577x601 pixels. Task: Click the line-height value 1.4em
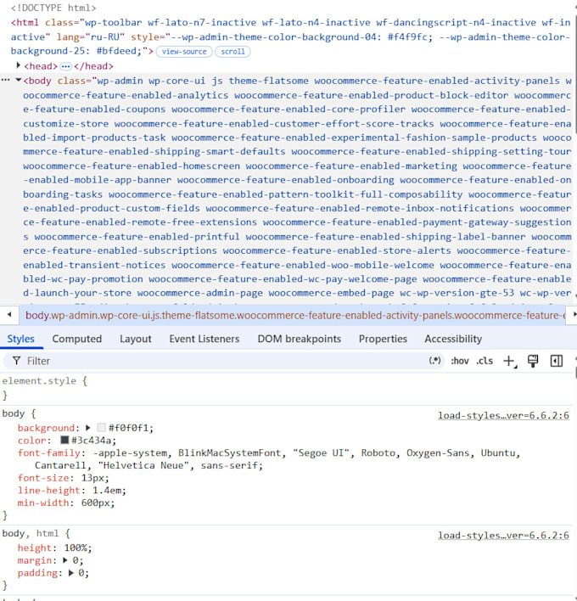pos(107,491)
